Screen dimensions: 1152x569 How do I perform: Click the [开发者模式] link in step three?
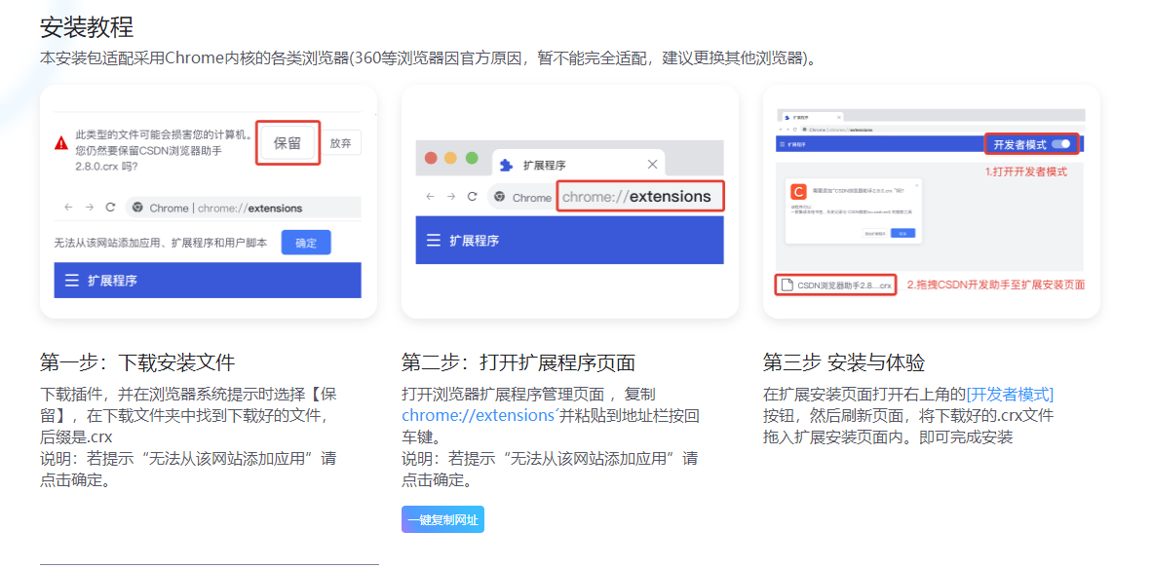[1010, 395]
